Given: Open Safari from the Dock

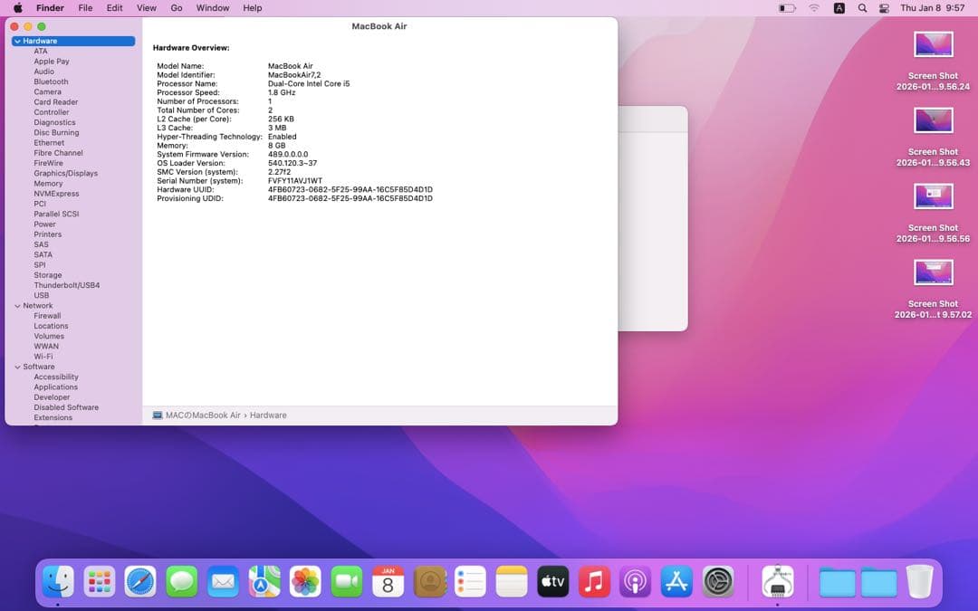Looking at the screenshot, I should (x=140, y=583).
